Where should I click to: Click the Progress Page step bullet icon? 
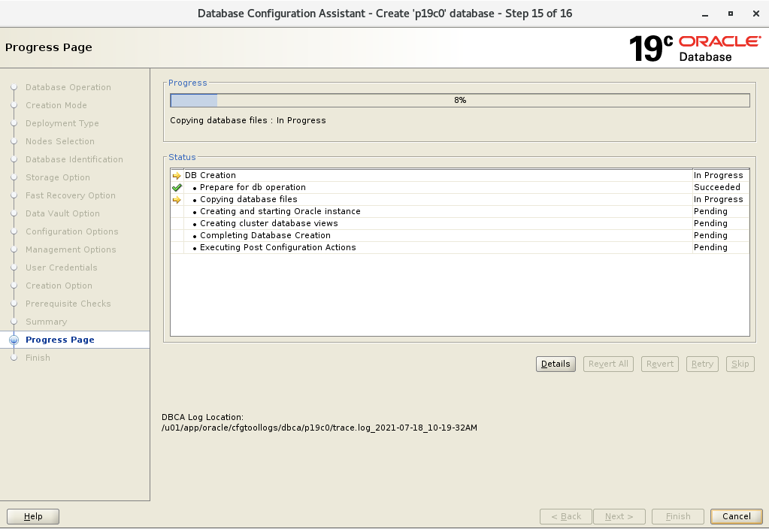pyautogui.click(x=14, y=340)
